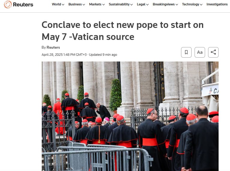
Task: Click the share icon button
Action: click(x=213, y=52)
